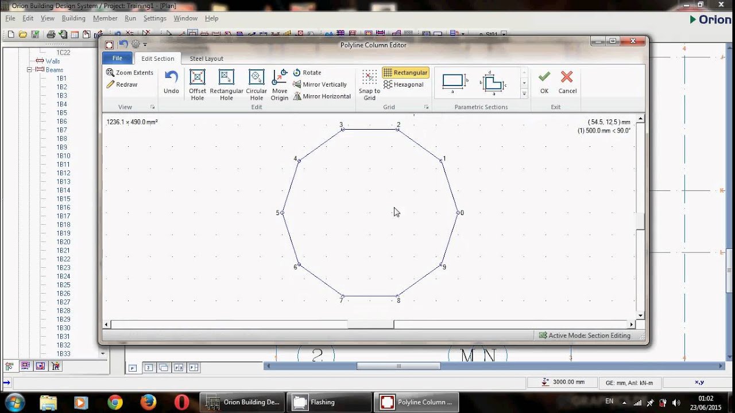This screenshot has width=735, height=413.
Task: Confirm with the OK checkmark
Action: (544, 82)
